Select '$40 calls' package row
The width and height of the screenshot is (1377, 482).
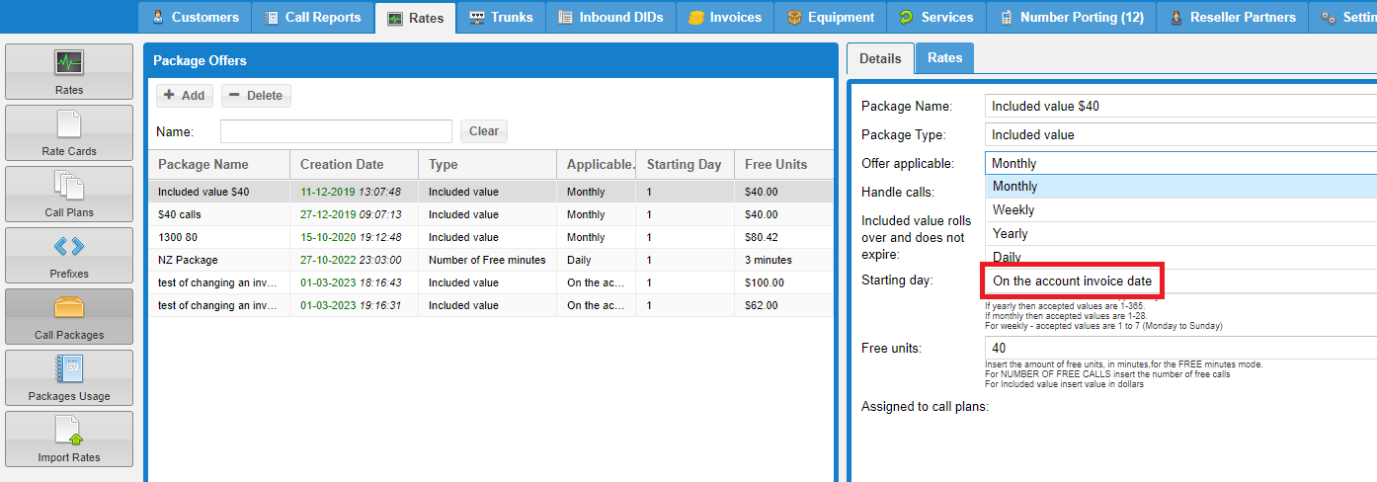coord(491,214)
